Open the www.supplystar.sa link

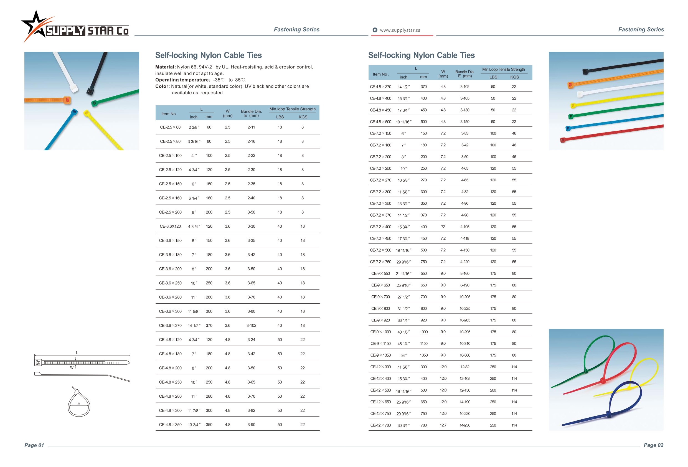(400, 30)
